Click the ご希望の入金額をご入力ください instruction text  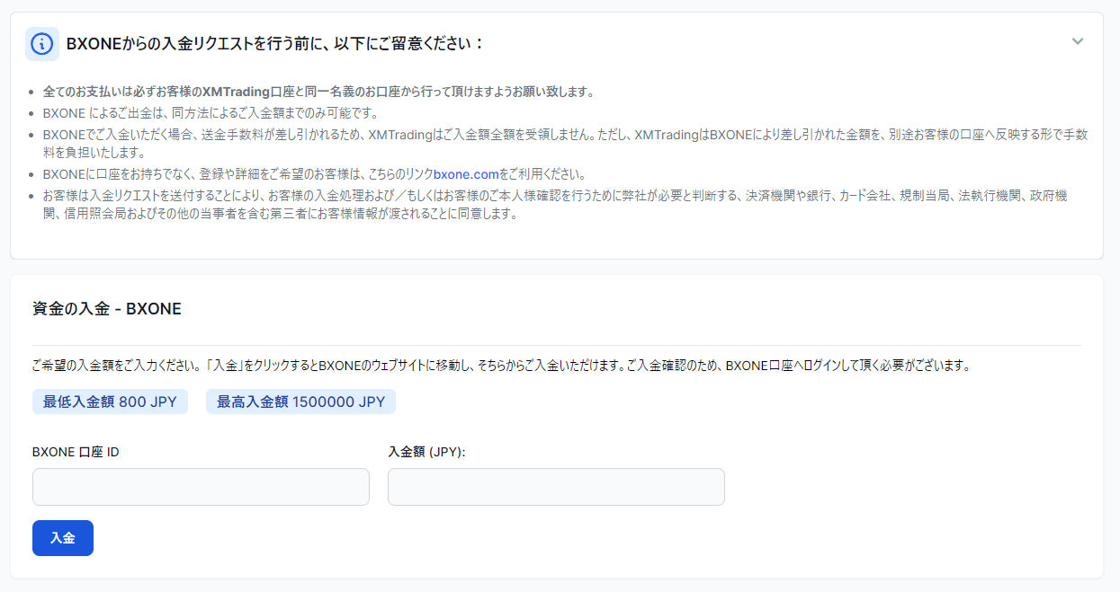[x=501, y=367]
